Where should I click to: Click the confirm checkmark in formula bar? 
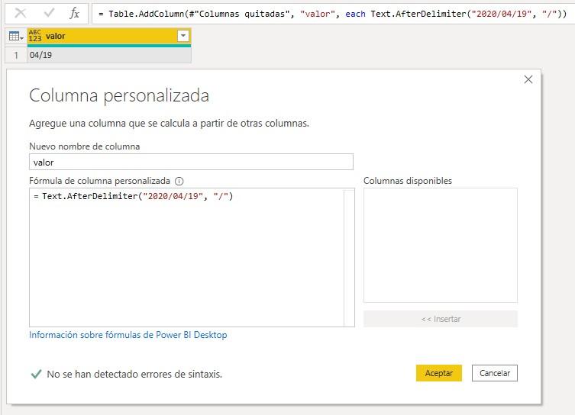48,14
